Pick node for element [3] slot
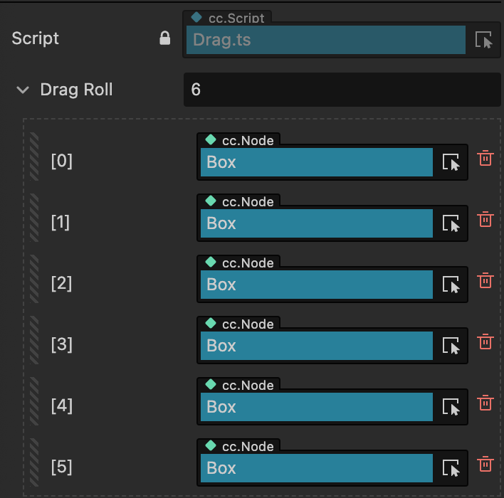Image resolution: width=504 pixels, height=498 pixels. click(x=451, y=346)
